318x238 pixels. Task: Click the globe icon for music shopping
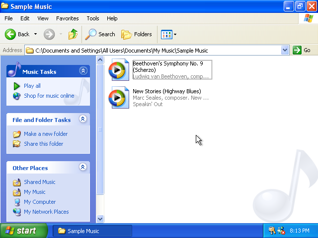point(16,96)
